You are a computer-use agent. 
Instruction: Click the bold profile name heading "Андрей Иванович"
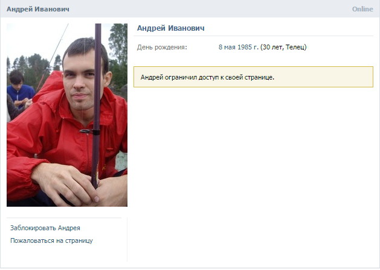(171, 28)
